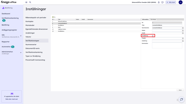Open Kontoplan settings
186x104 pixels.
pyautogui.click(x=29, y=21)
